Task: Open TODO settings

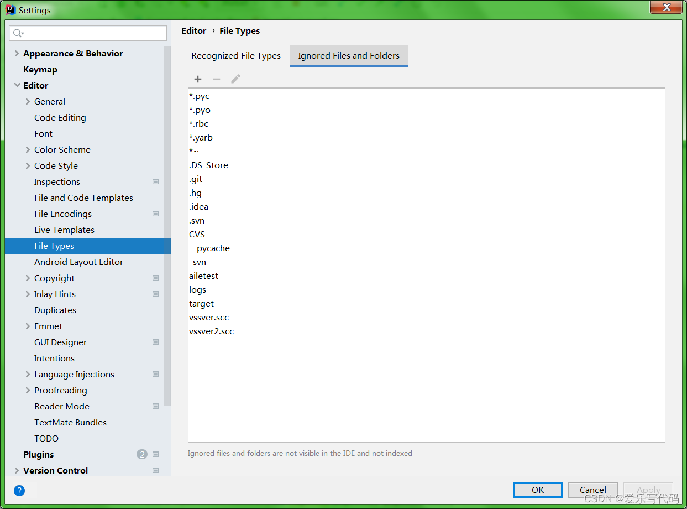Action: click(46, 438)
